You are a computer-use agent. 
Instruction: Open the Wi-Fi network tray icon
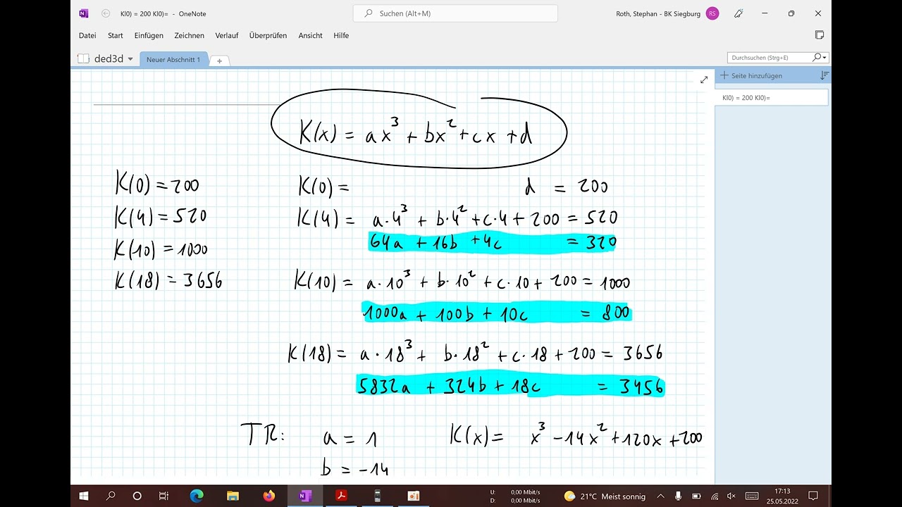tap(715, 496)
